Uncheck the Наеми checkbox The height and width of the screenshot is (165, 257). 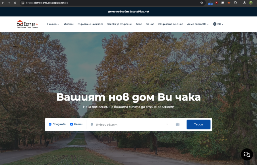click(x=71, y=124)
